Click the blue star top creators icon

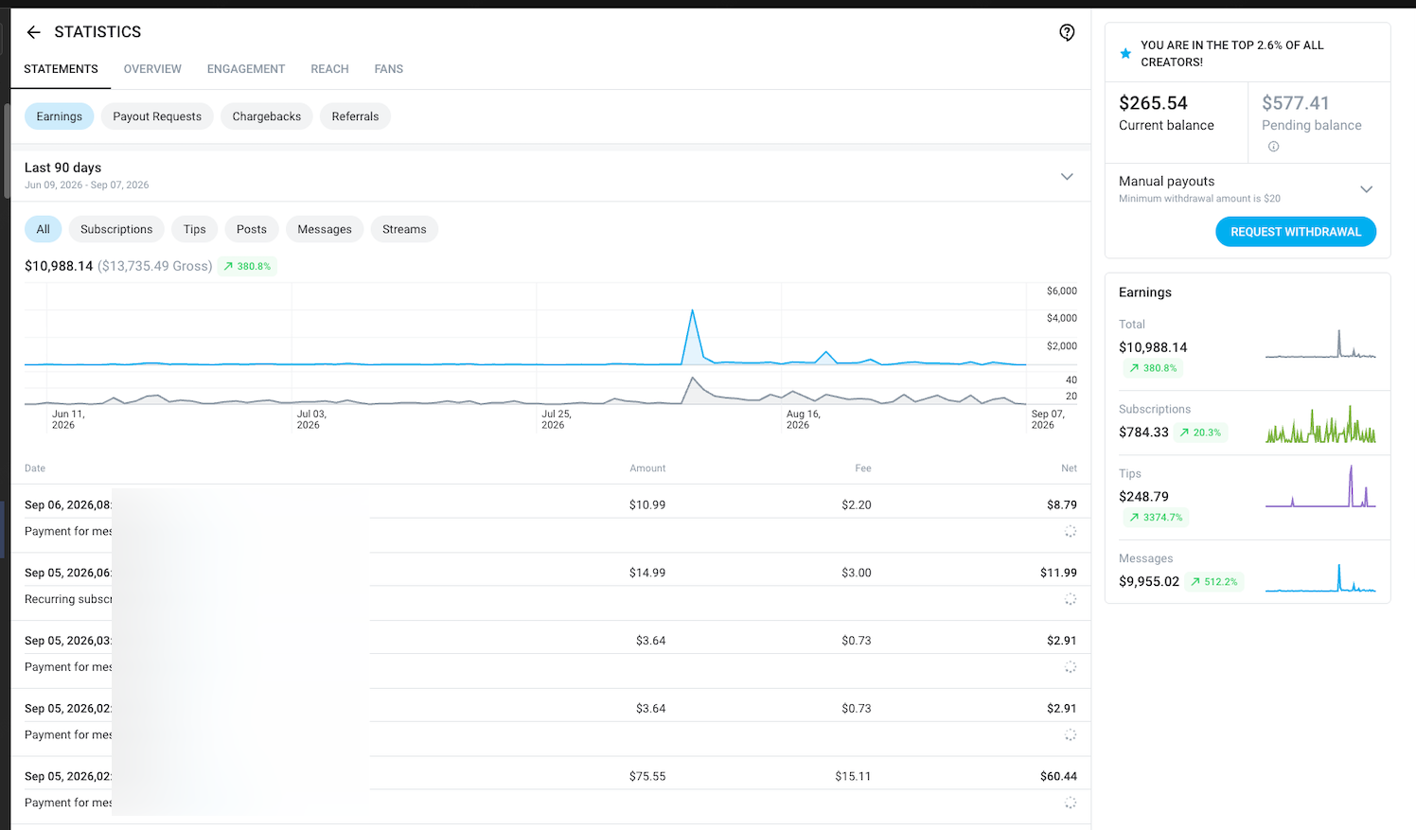(1125, 54)
